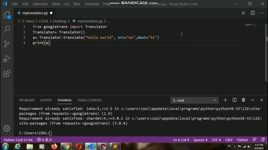Image resolution: width=268 pixels, height=150 pixels.
Task: Click the "hello world" string on line 3
Action: tap(99, 37)
